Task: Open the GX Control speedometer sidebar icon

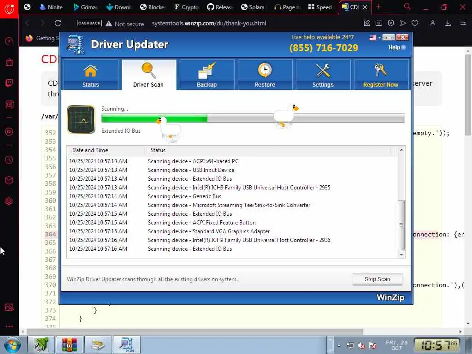Action: pyautogui.click(x=9, y=41)
